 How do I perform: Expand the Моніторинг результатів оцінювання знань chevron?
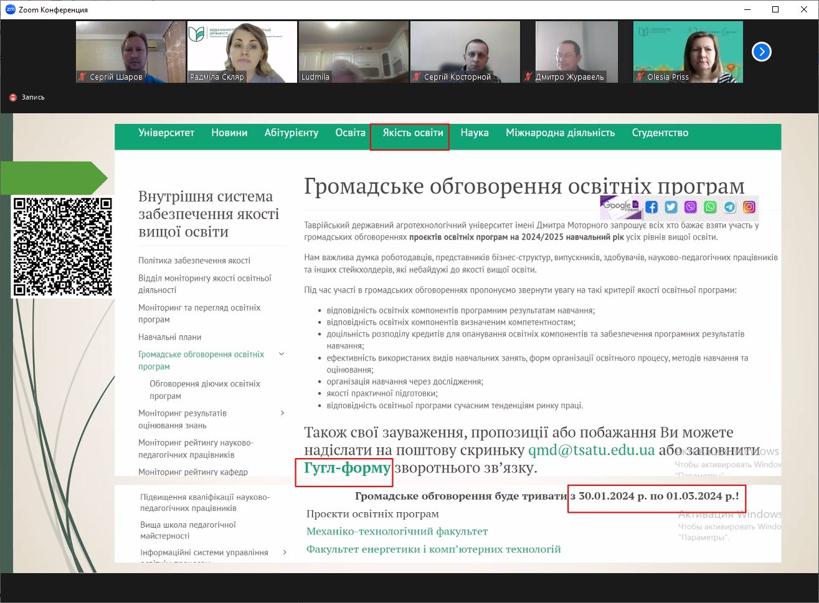pyautogui.click(x=283, y=413)
